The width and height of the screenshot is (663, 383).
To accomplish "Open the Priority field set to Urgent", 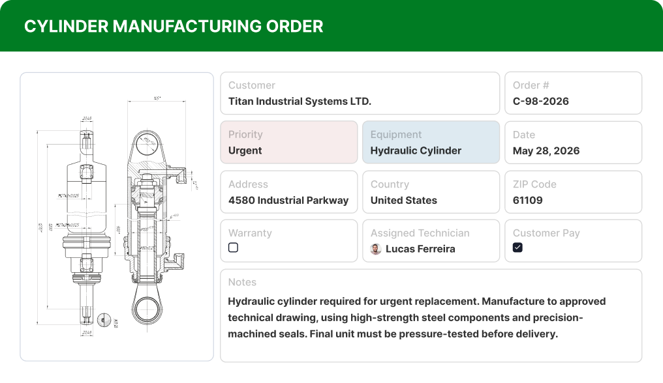I will (289, 142).
